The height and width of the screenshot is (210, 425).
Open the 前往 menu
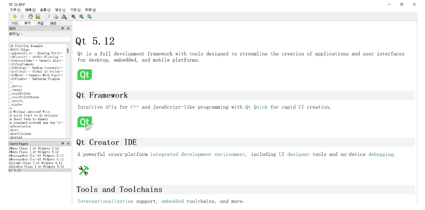tap(60, 10)
